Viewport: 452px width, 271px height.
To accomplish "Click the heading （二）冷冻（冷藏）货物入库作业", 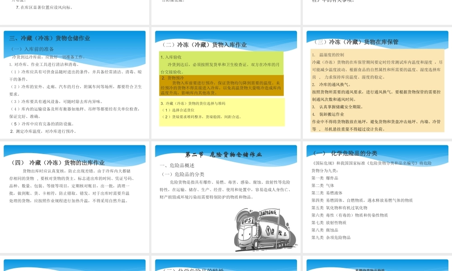I will click(x=206, y=45).
